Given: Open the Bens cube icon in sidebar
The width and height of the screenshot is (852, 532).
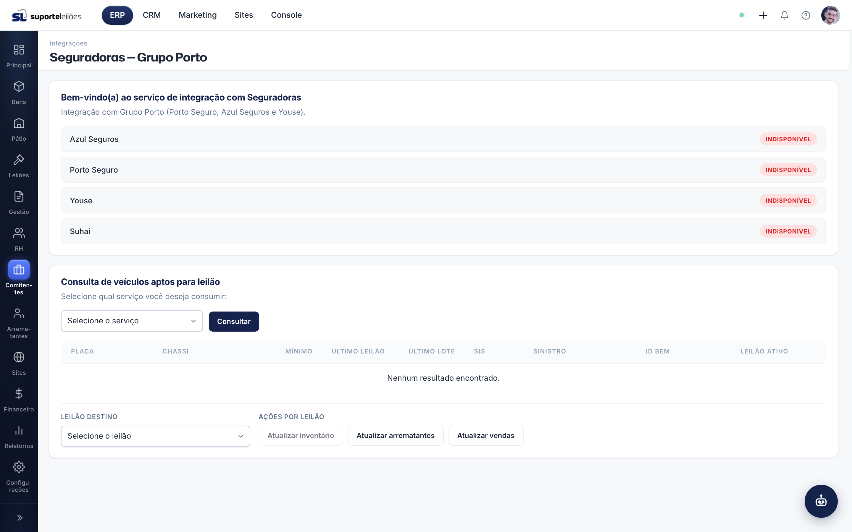Looking at the screenshot, I should click(19, 86).
